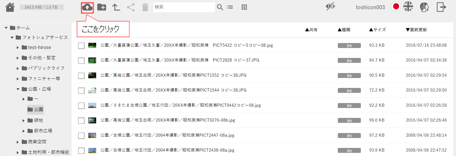Switch to list view icon
Viewport: 456px width, 156px height.
[x=230, y=7]
